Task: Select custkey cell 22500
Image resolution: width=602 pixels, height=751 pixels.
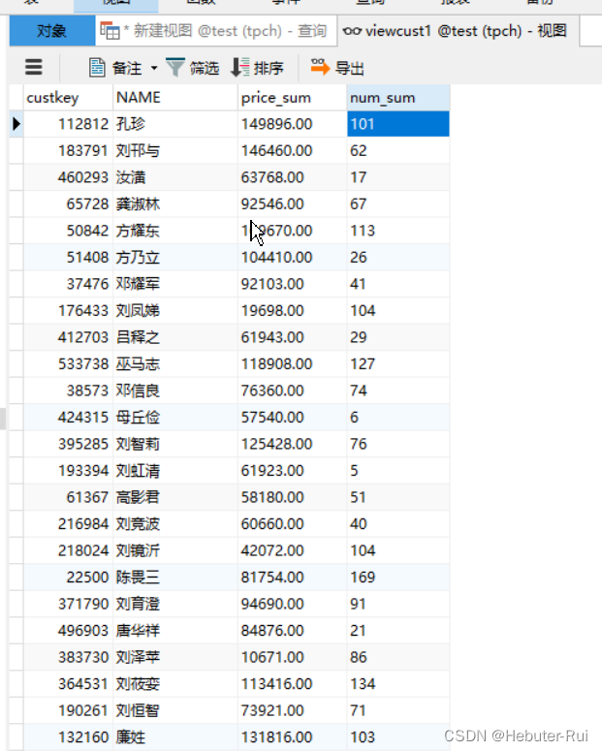Action: 68,578
